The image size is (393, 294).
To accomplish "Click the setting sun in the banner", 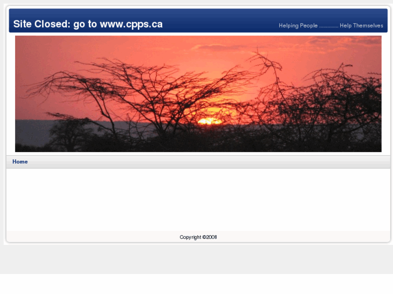I will (210, 121).
